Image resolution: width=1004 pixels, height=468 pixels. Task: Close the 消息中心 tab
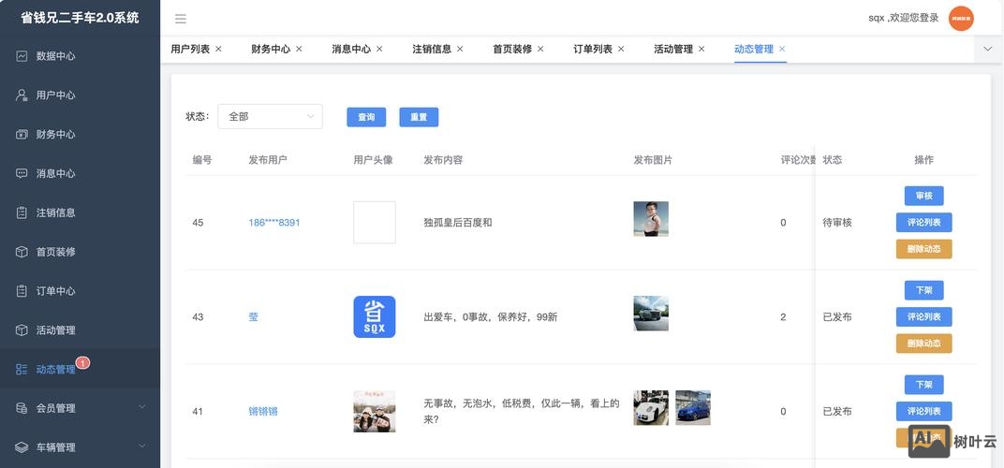point(379,50)
